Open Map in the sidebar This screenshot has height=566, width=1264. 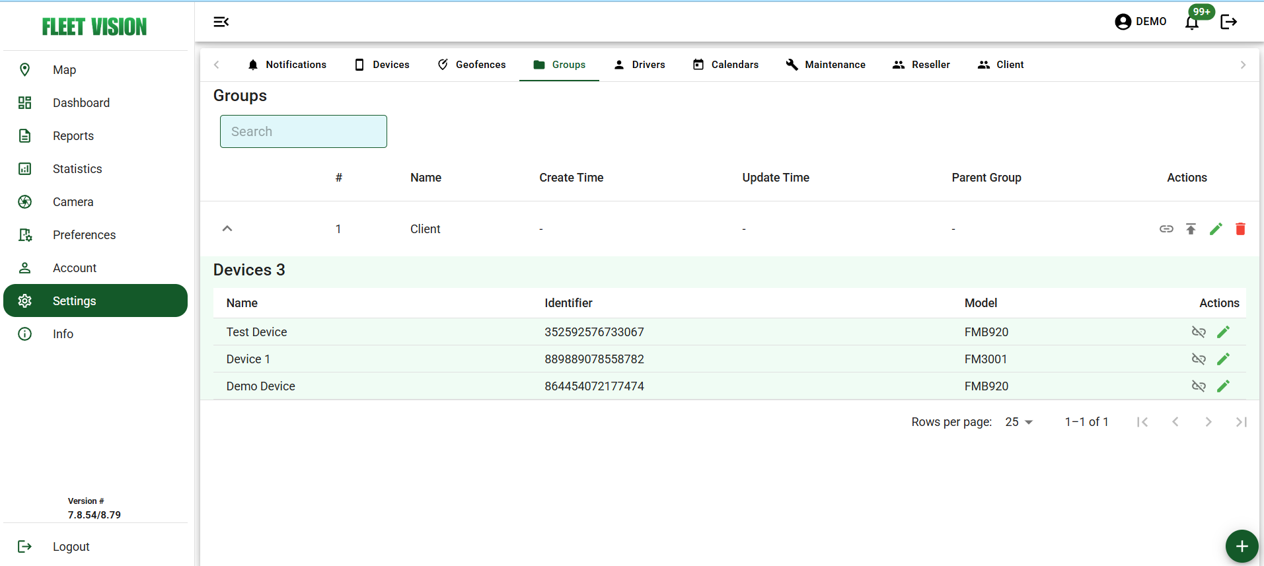click(x=96, y=69)
